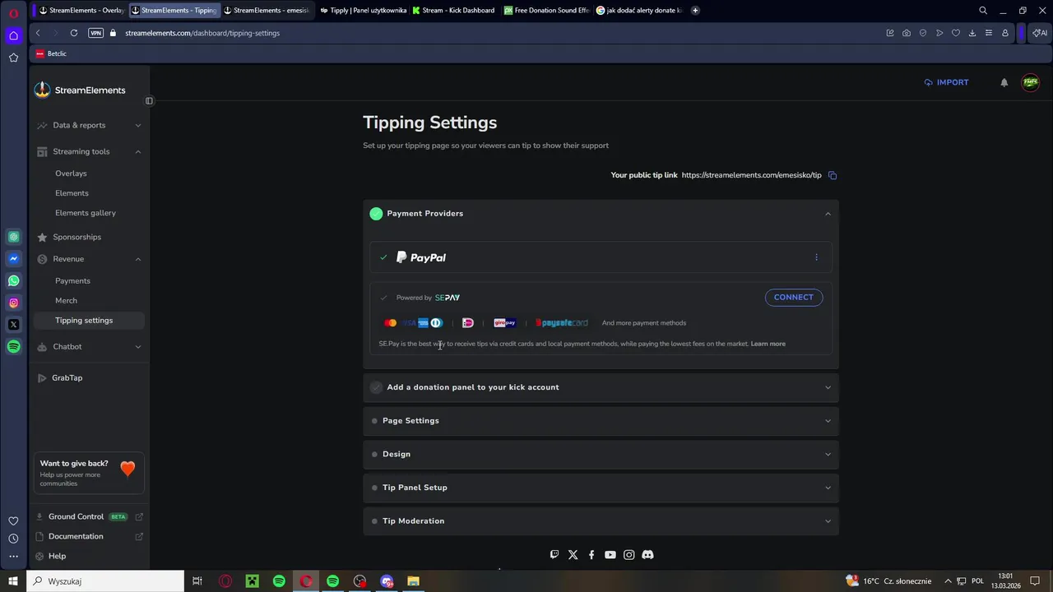Open the Betclic bookmark
The image size is (1053, 592).
click(52, 53)
